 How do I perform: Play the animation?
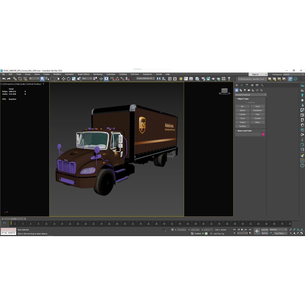(x=242, y=230)
